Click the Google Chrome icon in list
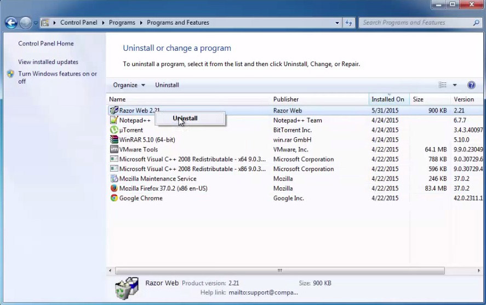This screenshot has width=486, height=305. coord(114,198)
